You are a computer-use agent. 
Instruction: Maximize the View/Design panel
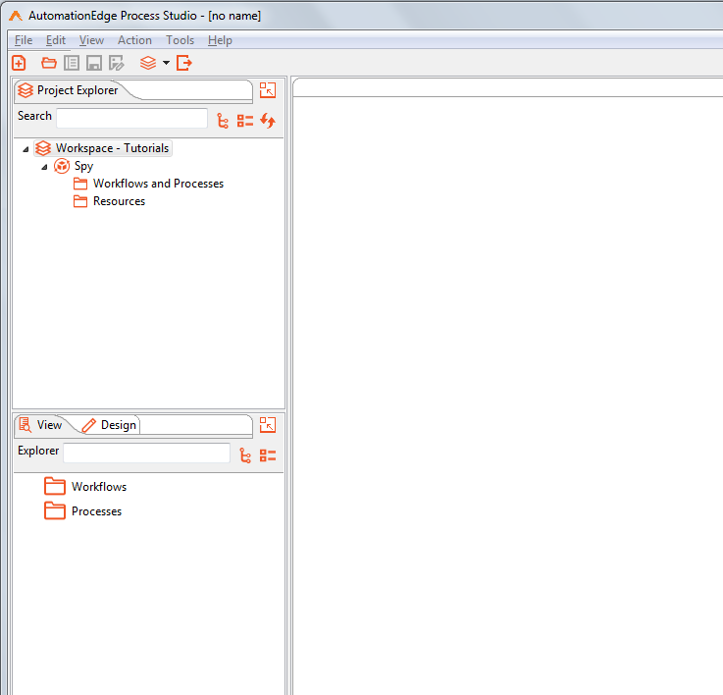(268, 425)
